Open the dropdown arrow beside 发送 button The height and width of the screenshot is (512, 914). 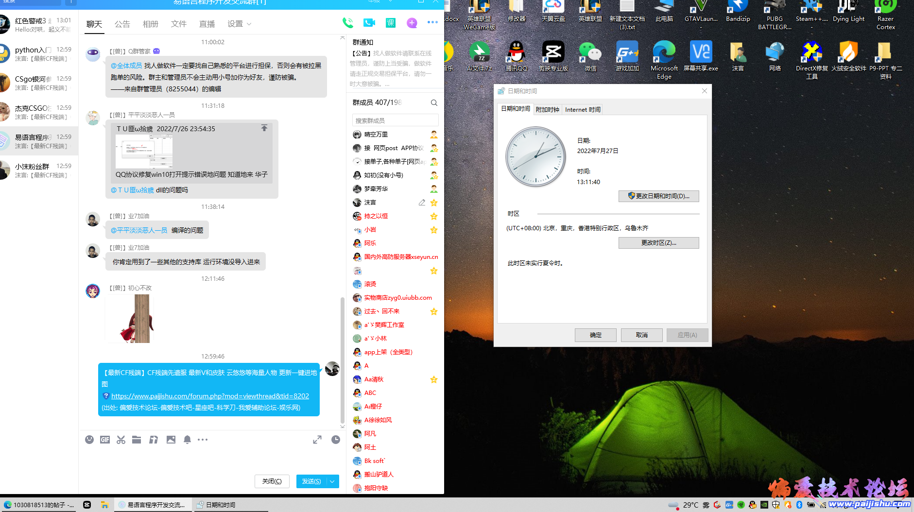(332, 481)
